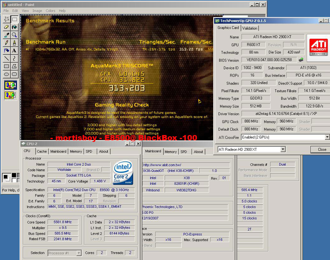Open the File menu in Paint
This screenshot has height=260, width=330.
(6, 11)
